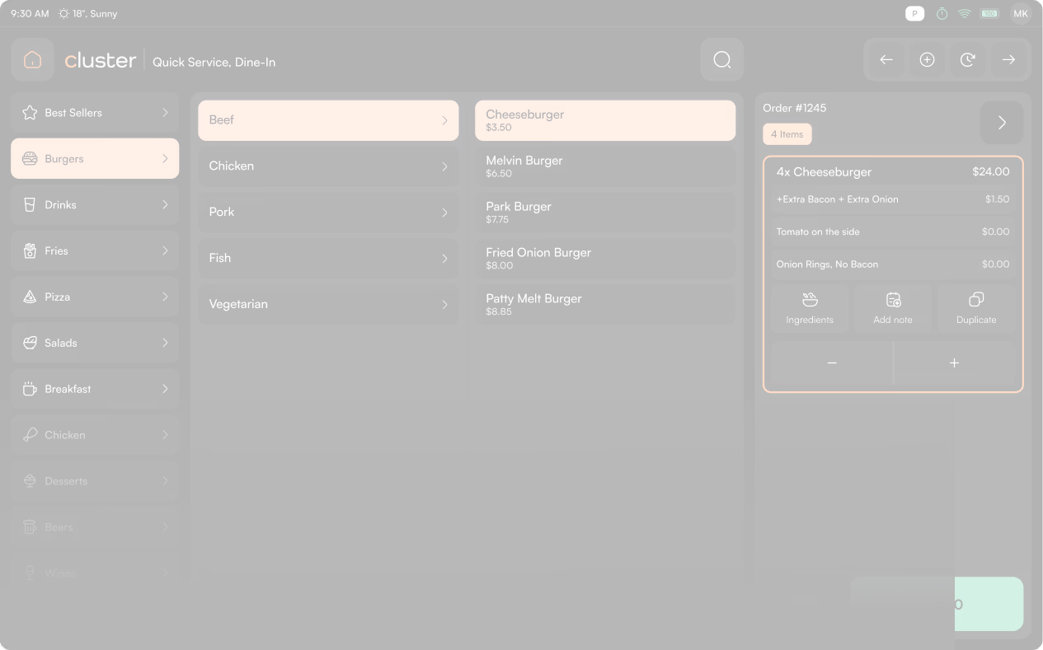Add a Melvin Burger to the order

tap(605, 166)
